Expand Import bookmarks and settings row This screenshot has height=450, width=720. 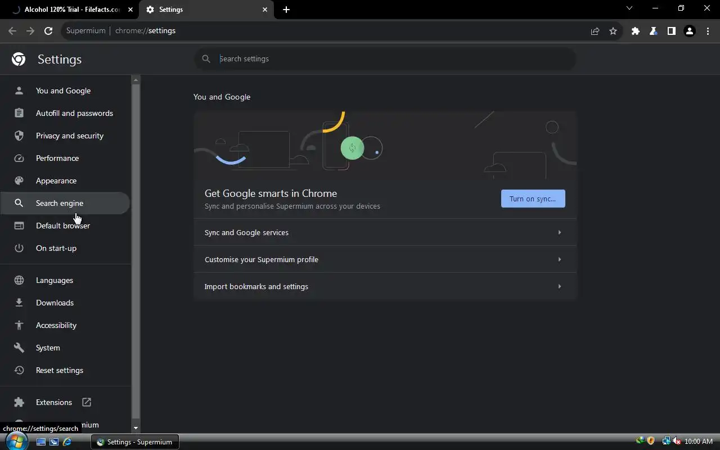385,286
